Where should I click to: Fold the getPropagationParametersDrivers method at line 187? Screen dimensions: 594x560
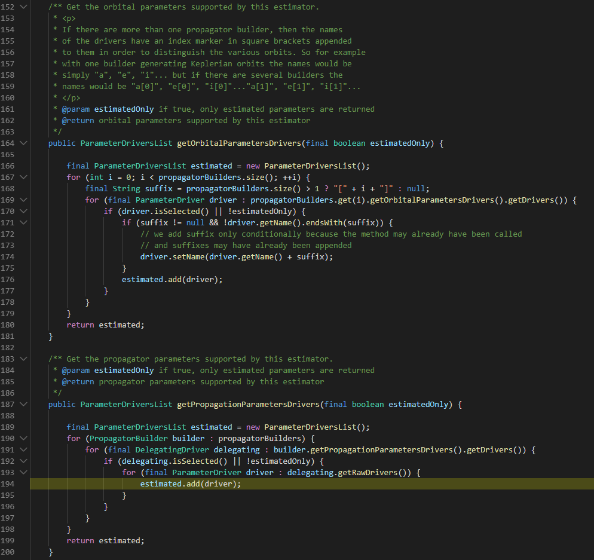coord(23,404)
